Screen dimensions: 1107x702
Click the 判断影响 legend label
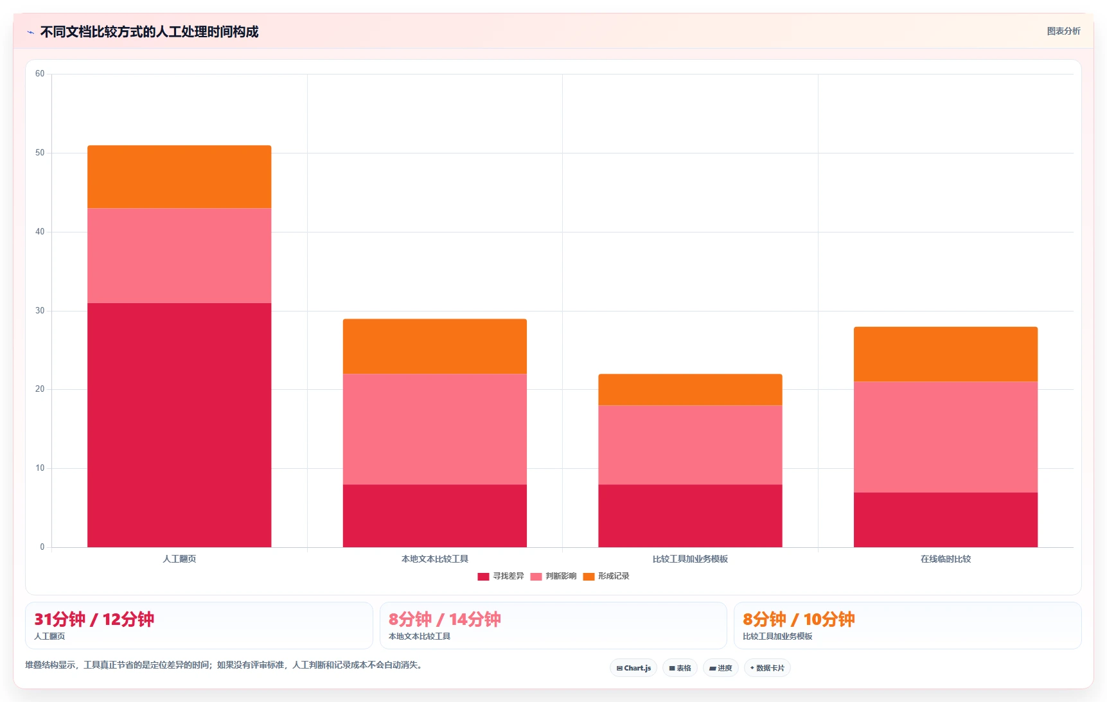click(561, 576)
